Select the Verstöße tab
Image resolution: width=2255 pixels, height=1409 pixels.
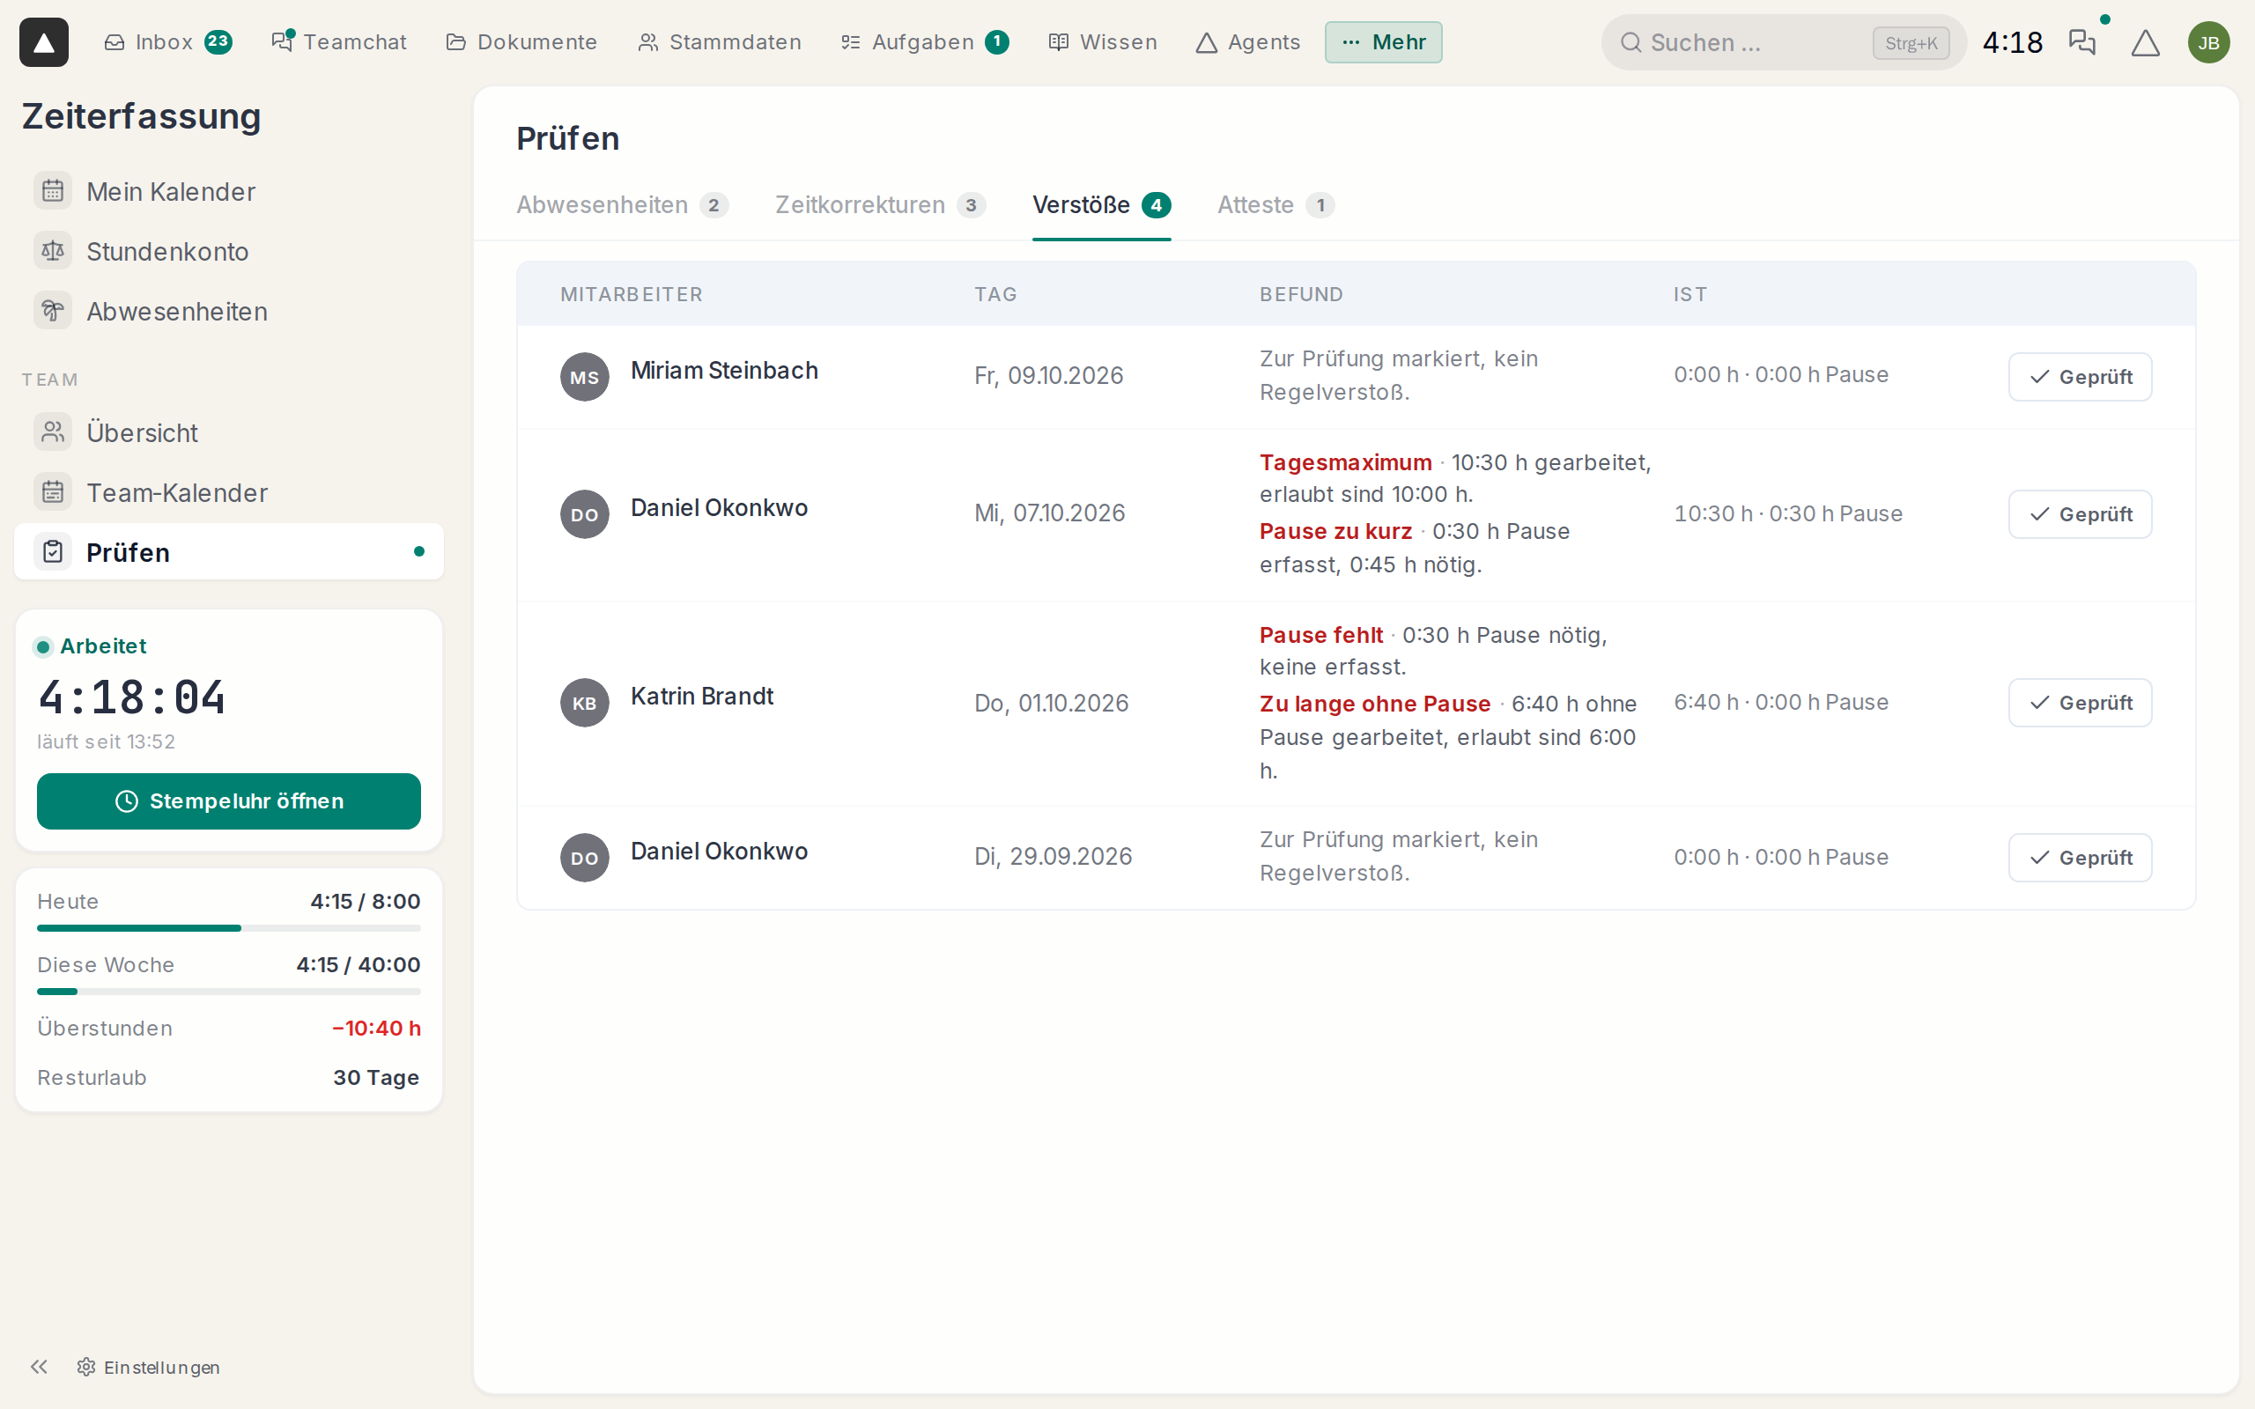[x=1101, y=205]
